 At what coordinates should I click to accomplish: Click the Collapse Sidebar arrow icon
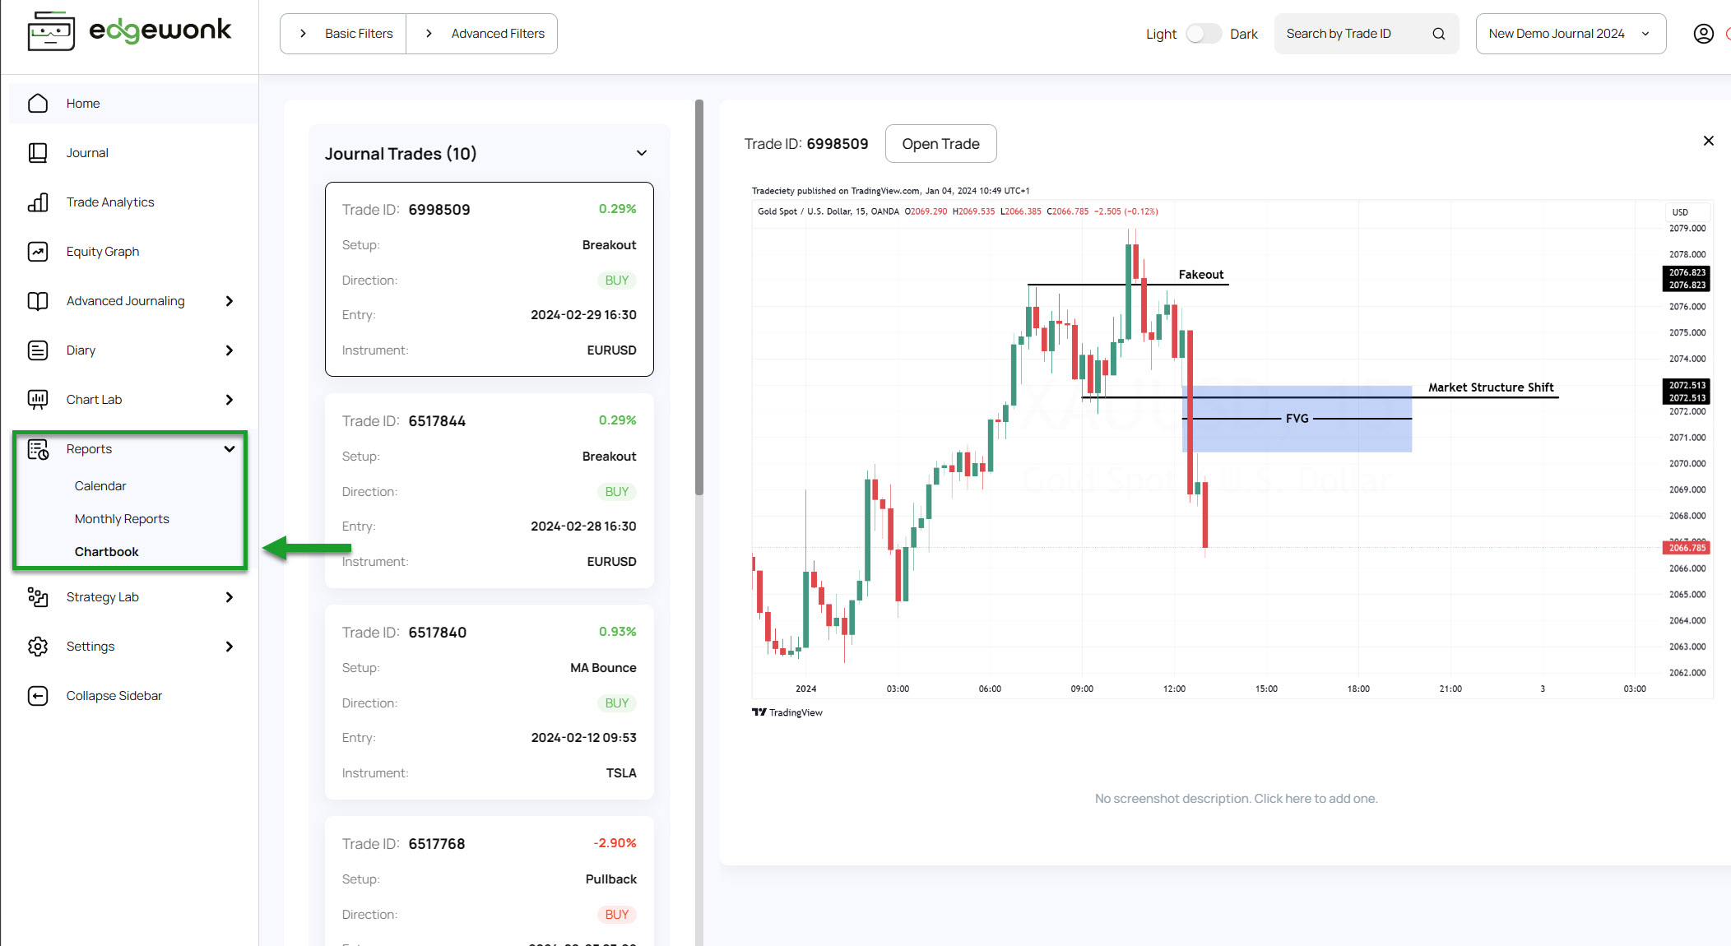(38, 696)
